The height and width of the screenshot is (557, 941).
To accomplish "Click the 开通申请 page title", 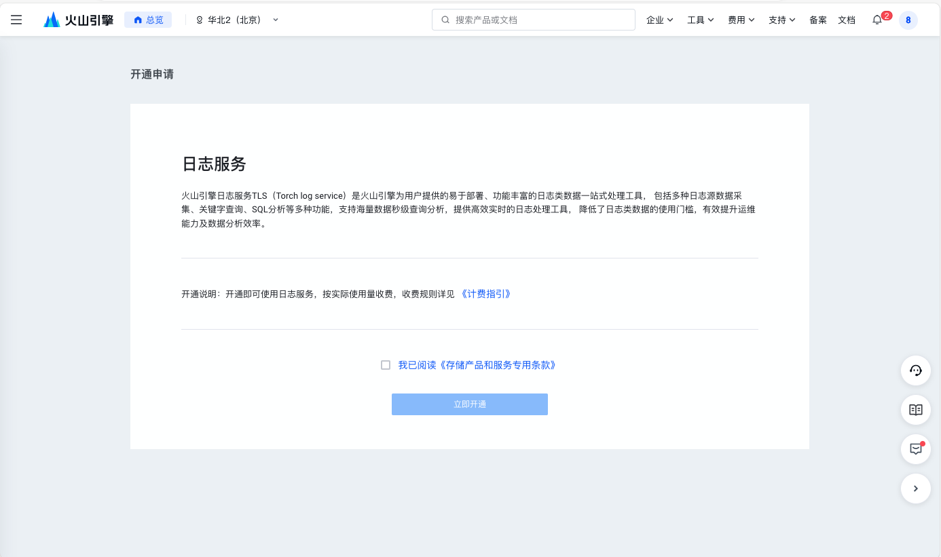I will 152,74.
